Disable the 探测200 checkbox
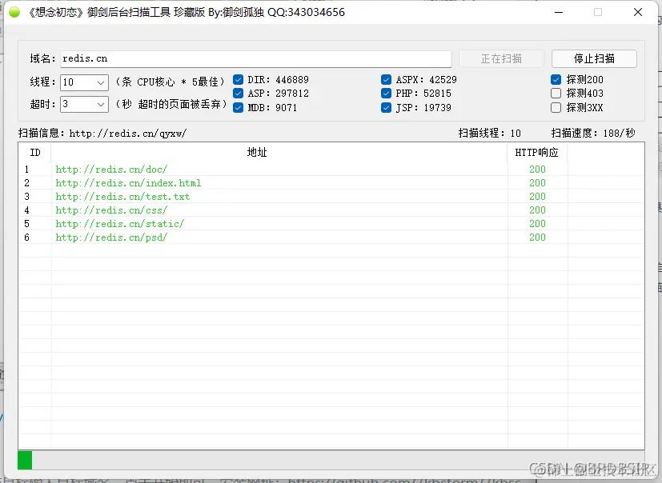This screenshot has height=483, width=662. tap(556, 80)
